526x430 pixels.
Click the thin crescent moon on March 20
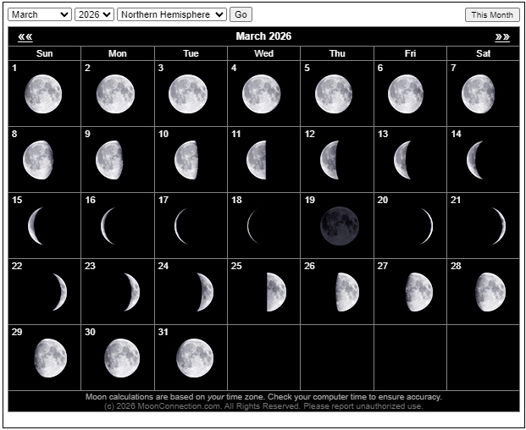(426, 226)
